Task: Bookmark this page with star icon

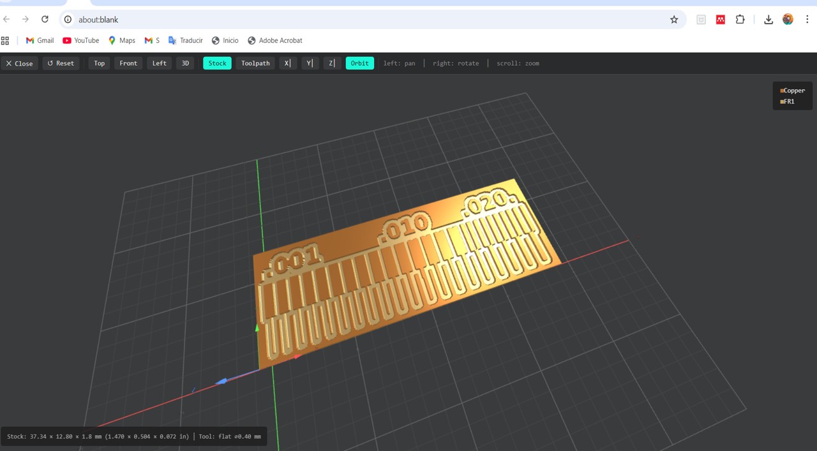Action: point(674,20)
